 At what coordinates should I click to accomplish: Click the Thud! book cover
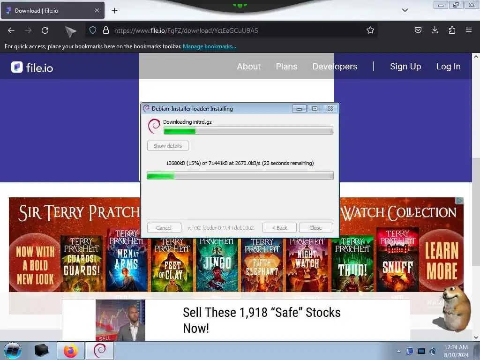click(352, 263)
